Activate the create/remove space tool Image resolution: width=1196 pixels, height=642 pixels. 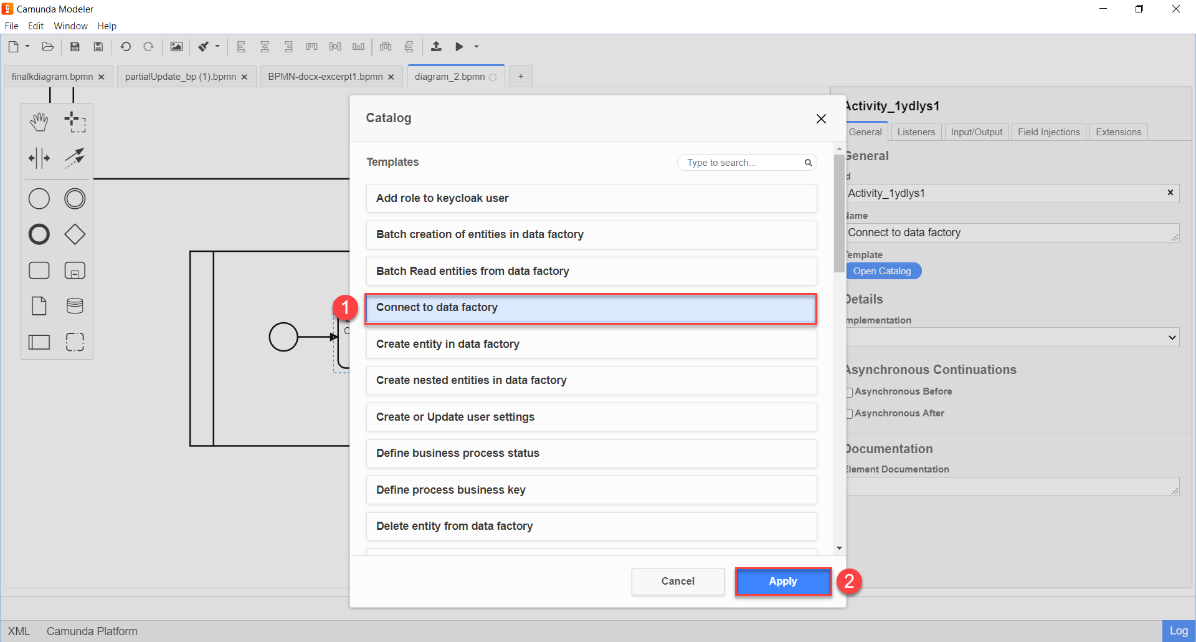coord(39,158)
